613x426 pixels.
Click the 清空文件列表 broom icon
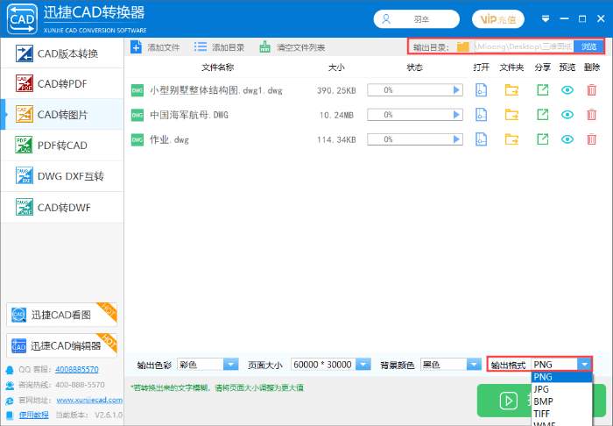265,47
